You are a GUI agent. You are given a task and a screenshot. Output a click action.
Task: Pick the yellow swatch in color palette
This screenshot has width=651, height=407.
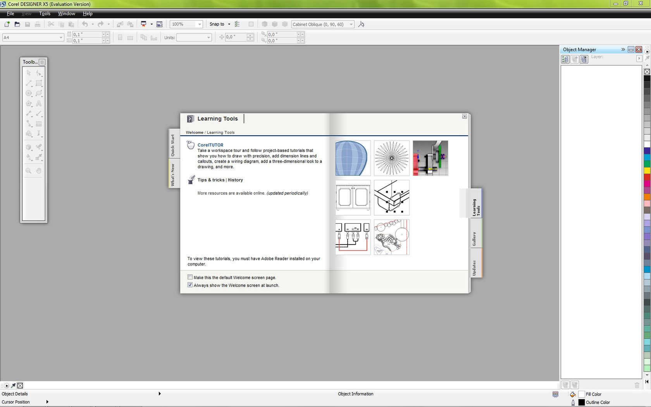[x=647, y=171]
